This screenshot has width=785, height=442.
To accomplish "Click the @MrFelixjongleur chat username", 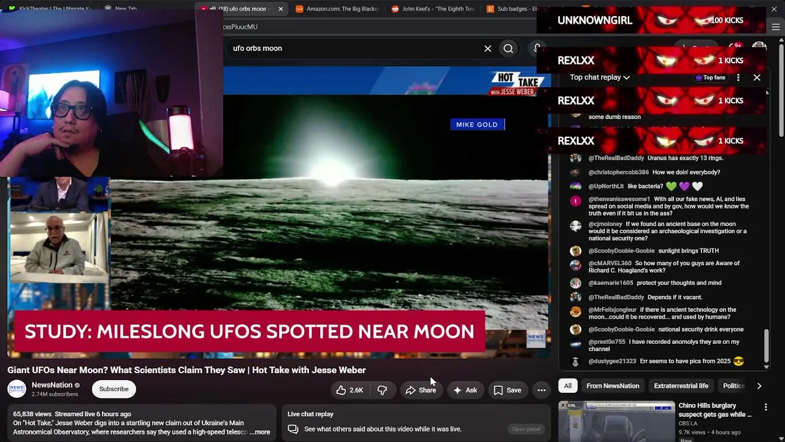I will click(613, 310).
